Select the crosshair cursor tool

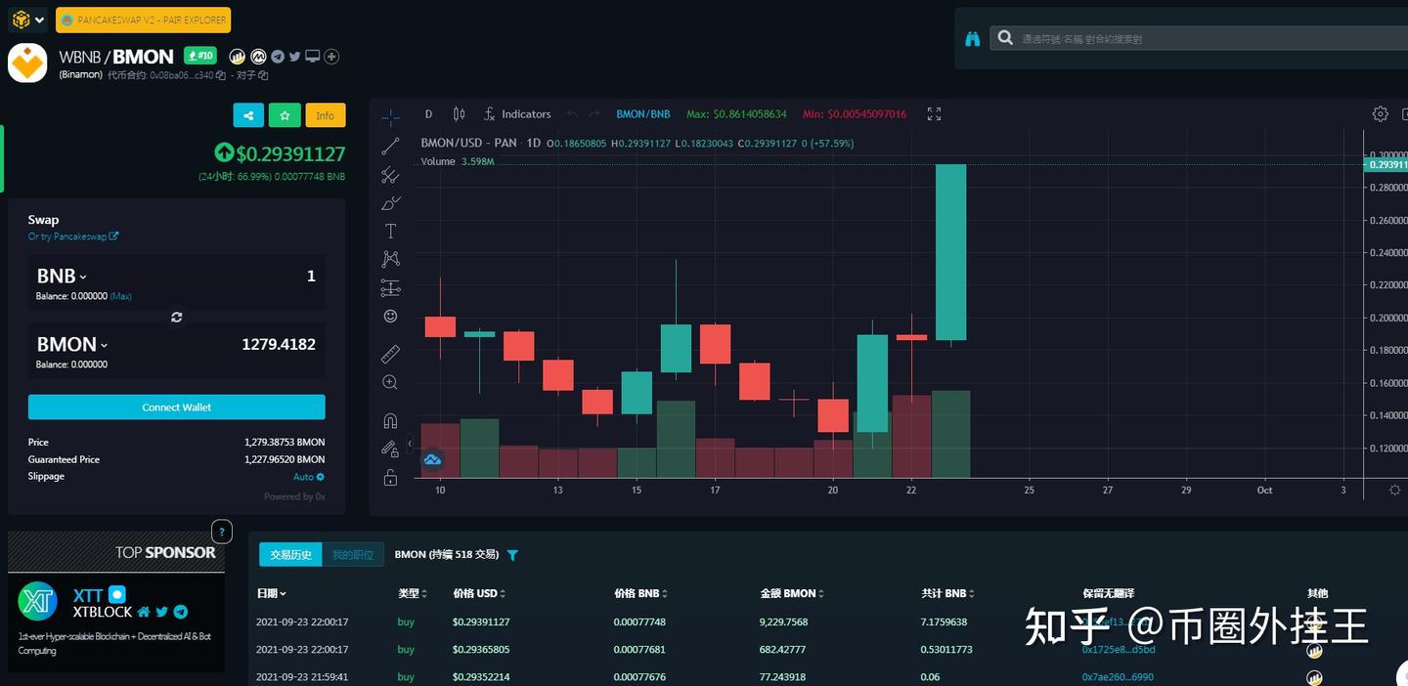390,118
